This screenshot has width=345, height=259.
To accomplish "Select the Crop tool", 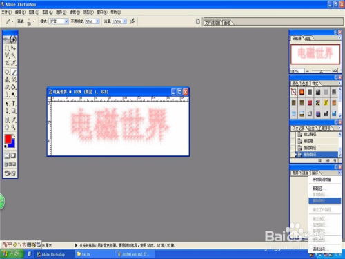I will (x=7, y=63).
